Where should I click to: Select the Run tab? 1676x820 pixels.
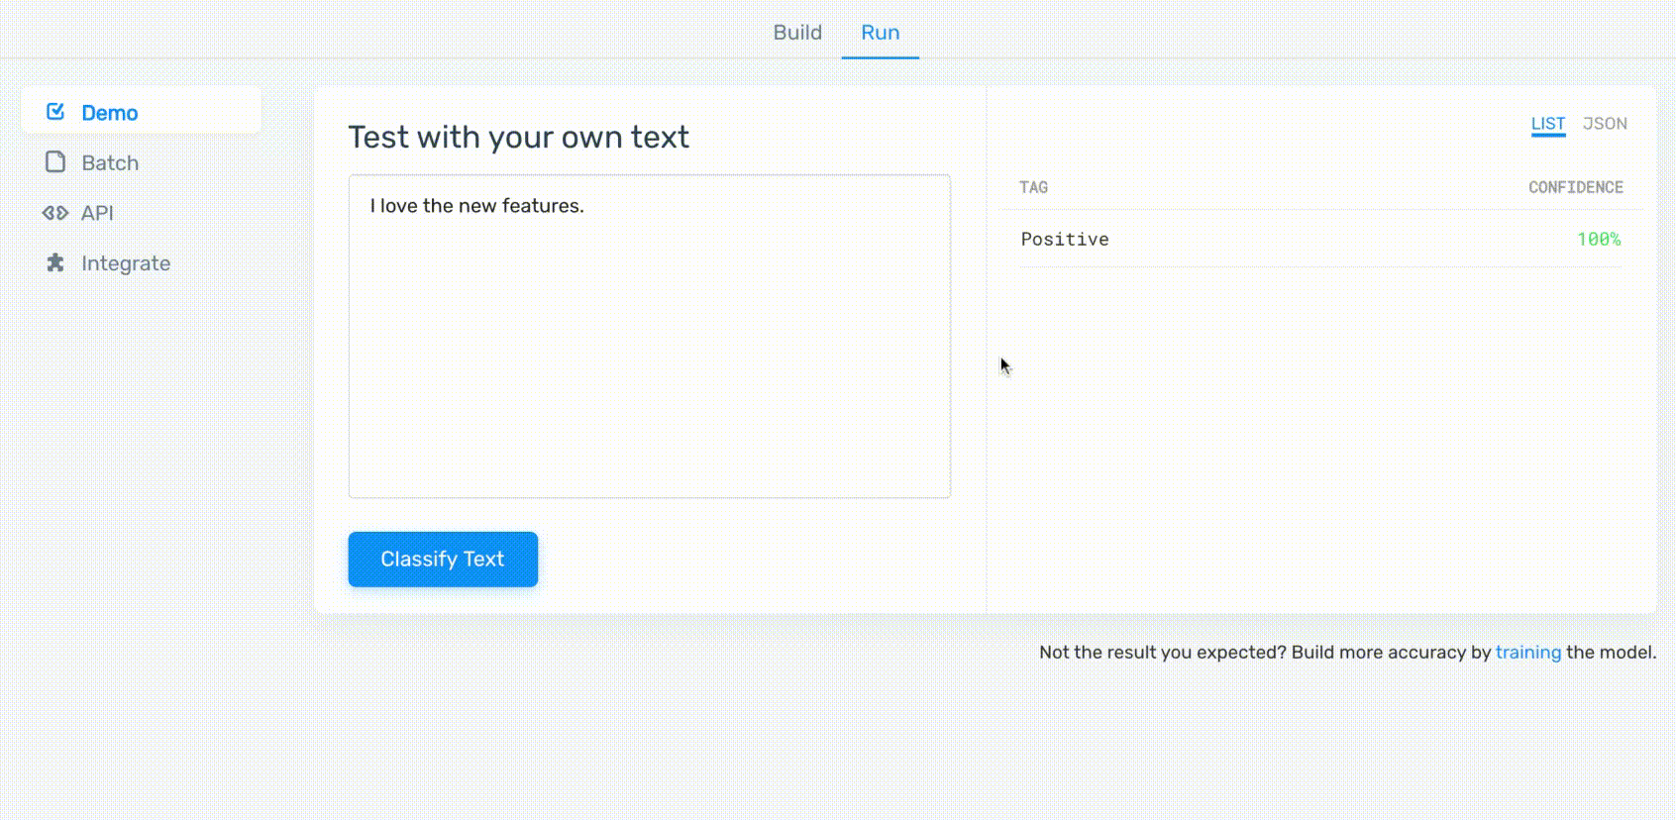coord(880,33)
